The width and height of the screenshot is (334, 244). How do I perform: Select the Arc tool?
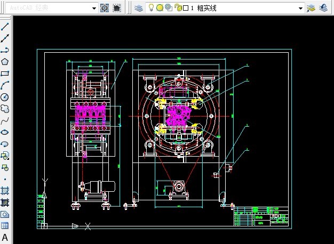tap(5, 85)
